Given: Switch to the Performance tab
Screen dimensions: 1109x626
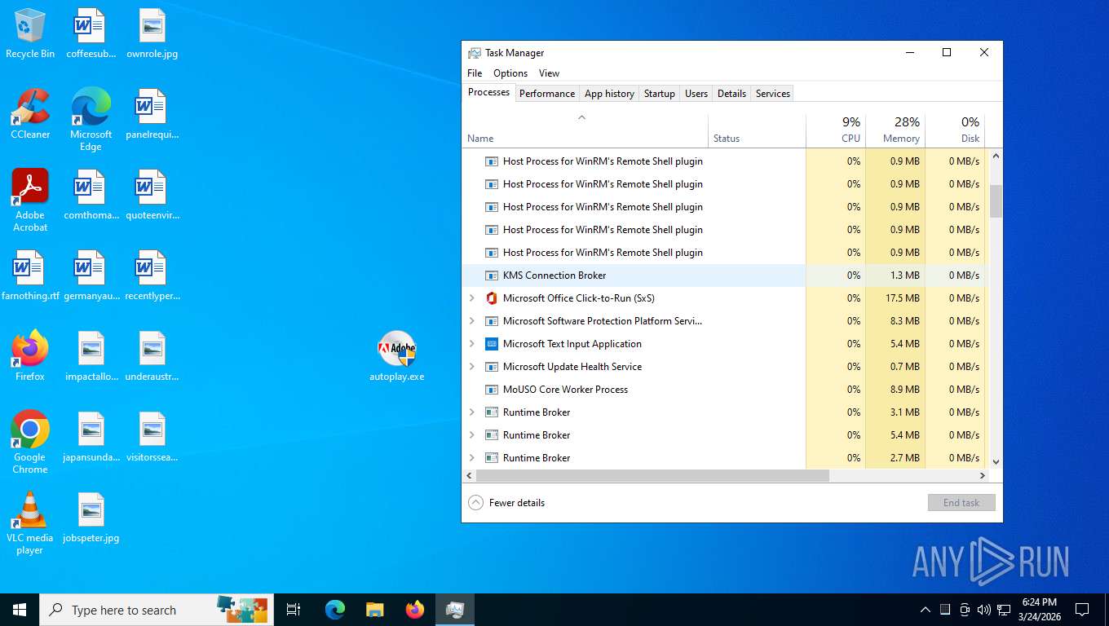Looking at the screenshot, I should tap(547, 94).
